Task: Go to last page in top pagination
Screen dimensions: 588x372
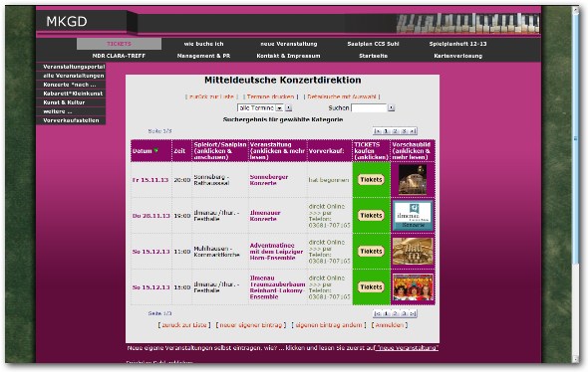Action: 413,131
